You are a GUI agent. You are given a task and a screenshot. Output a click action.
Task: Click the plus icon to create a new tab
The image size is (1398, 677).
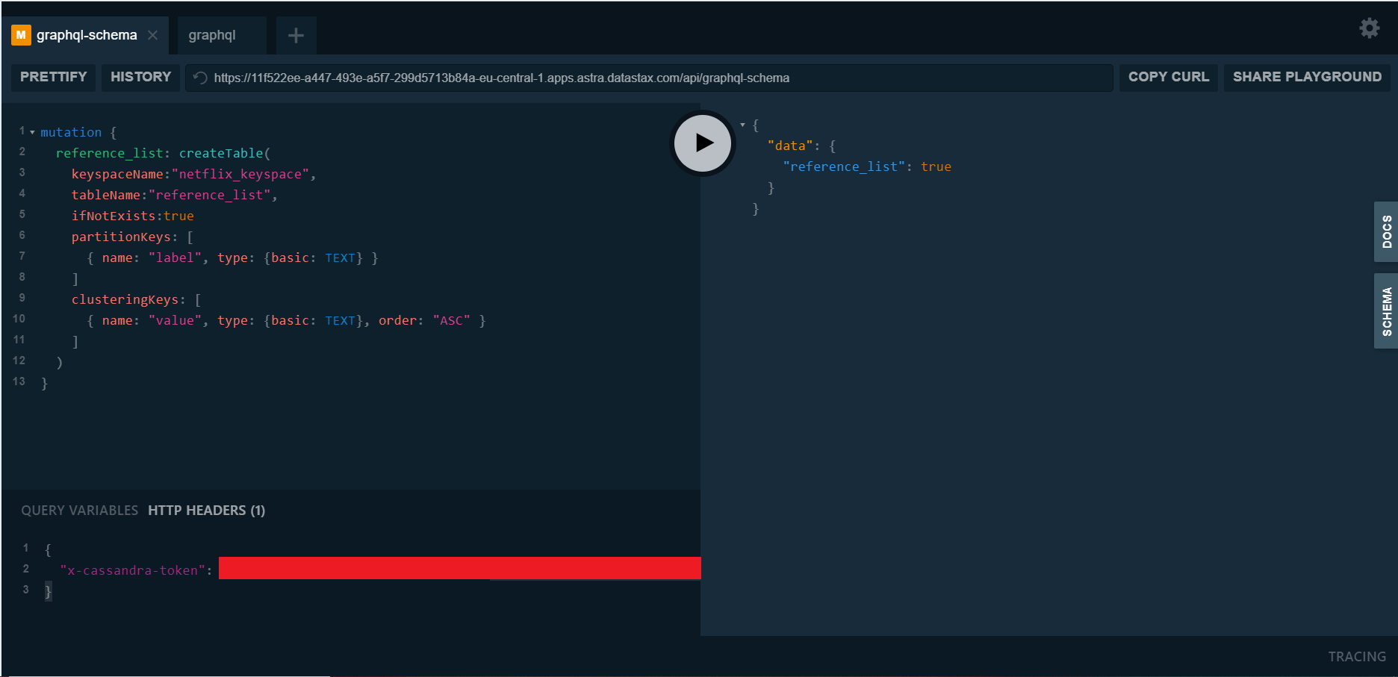[295, 34]
